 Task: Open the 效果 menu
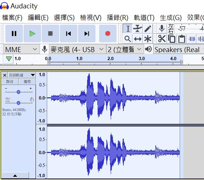(x=195, y=17)
